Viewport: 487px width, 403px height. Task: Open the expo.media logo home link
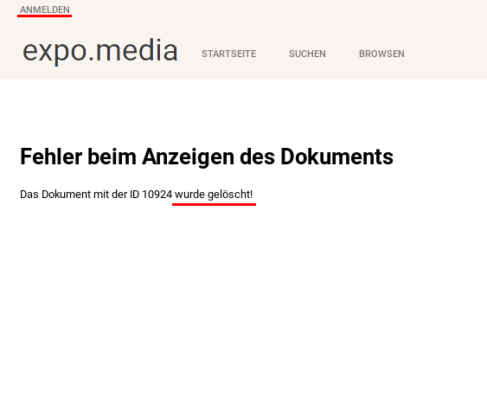point(100,51)
